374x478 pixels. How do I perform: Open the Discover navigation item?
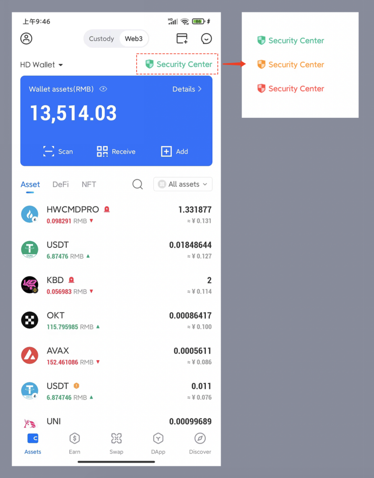200,443
